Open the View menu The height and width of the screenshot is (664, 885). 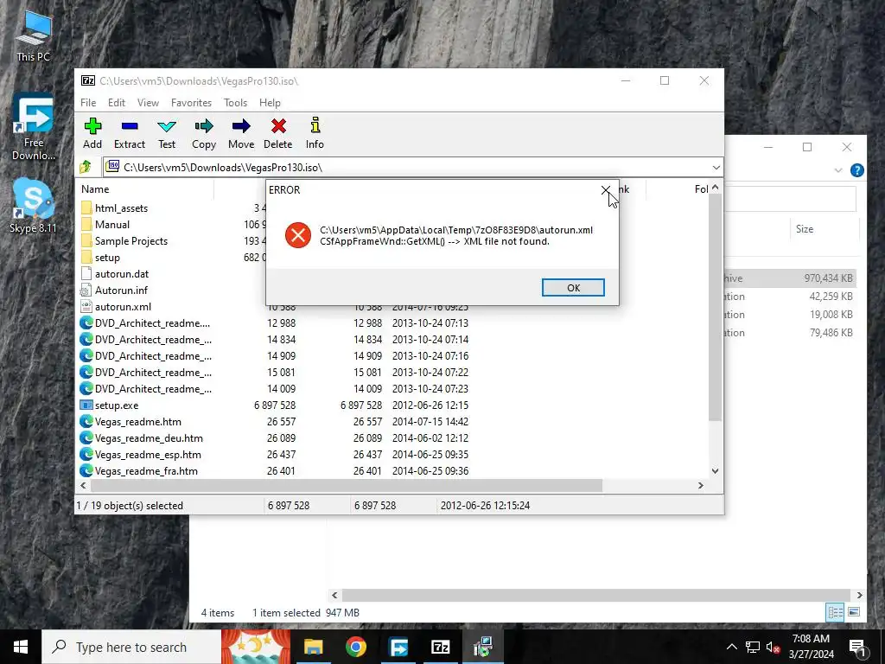(x=148, y=103)
